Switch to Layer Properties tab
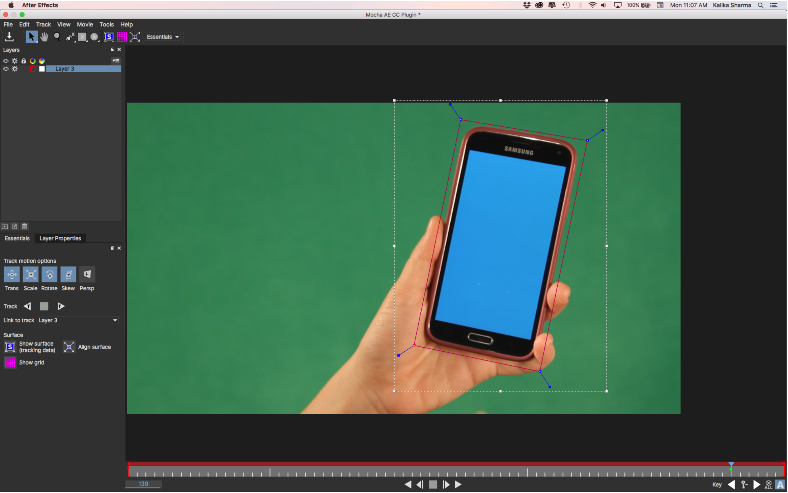788x493 pixels. pos(60,239)
